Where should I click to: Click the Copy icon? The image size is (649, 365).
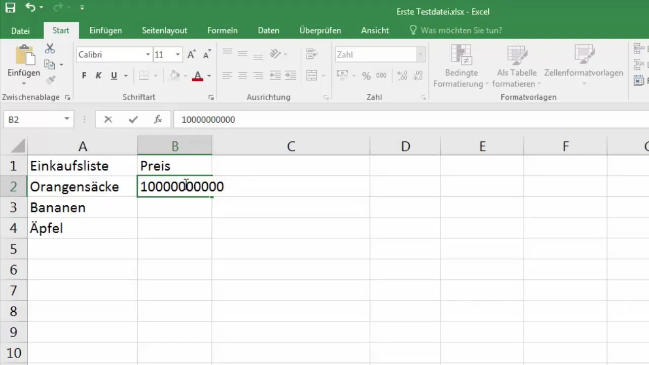point(49,64)
